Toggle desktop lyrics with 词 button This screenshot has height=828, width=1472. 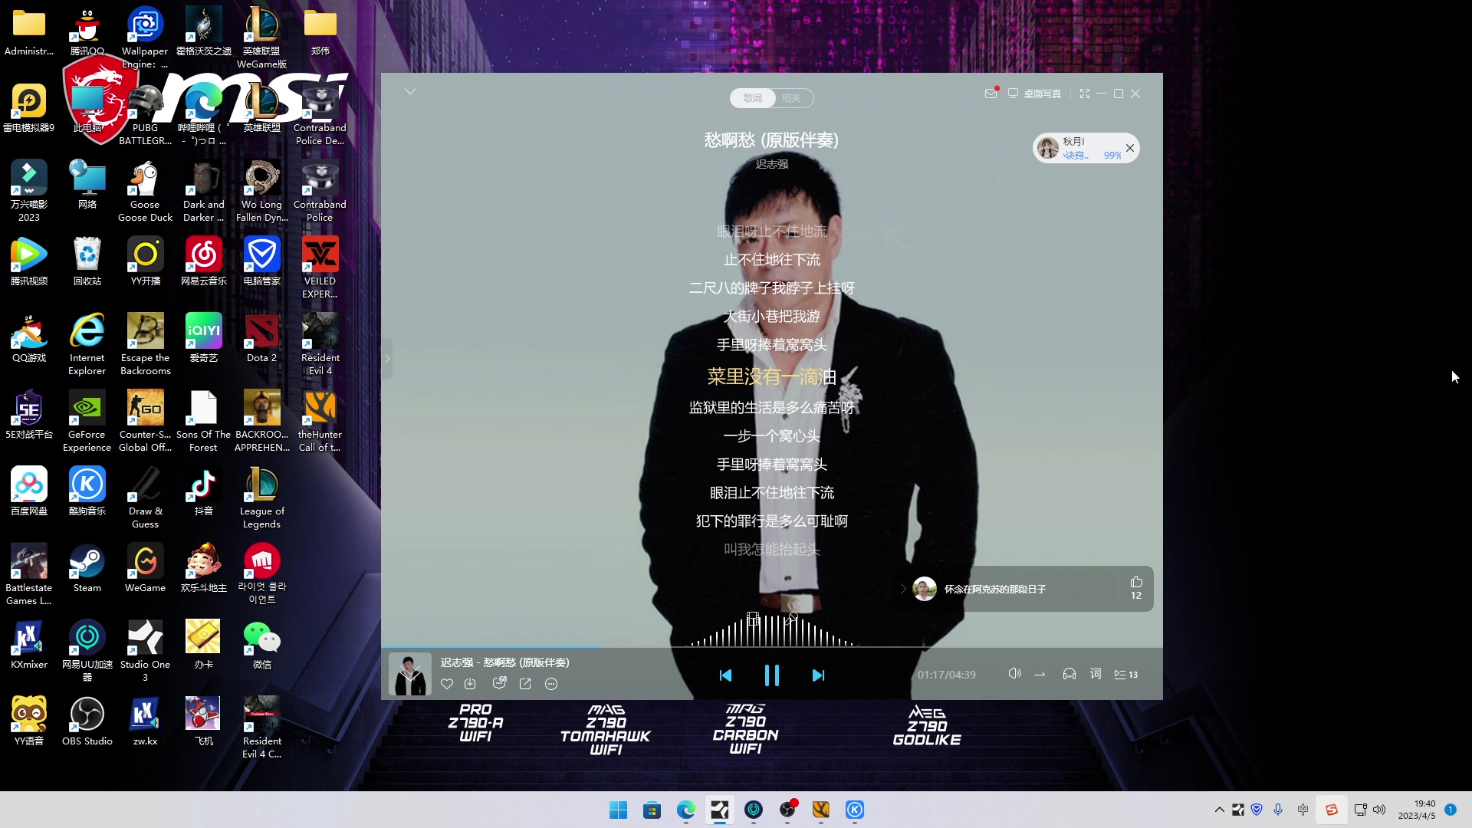tap(1096, 674)
